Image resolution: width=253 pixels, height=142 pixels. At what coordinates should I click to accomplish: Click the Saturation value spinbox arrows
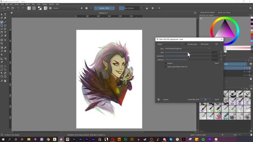point(221,56)
